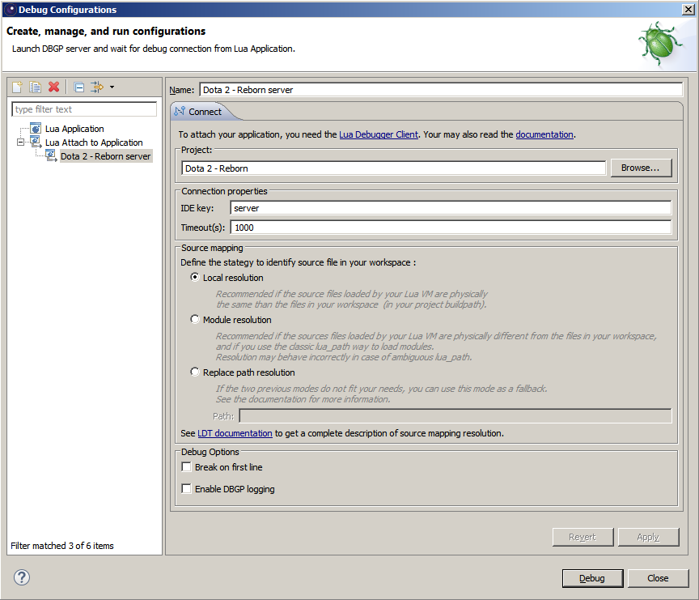Click the Lua Attach to Application icon
This screenshot has width=699, height=600.
click(x=36, y=143)
